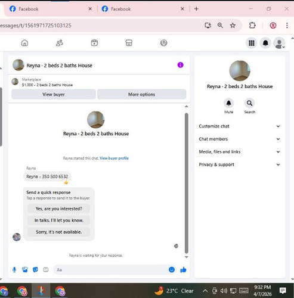Open the taskbar weather widget 23°C Clear

(174, 291)
